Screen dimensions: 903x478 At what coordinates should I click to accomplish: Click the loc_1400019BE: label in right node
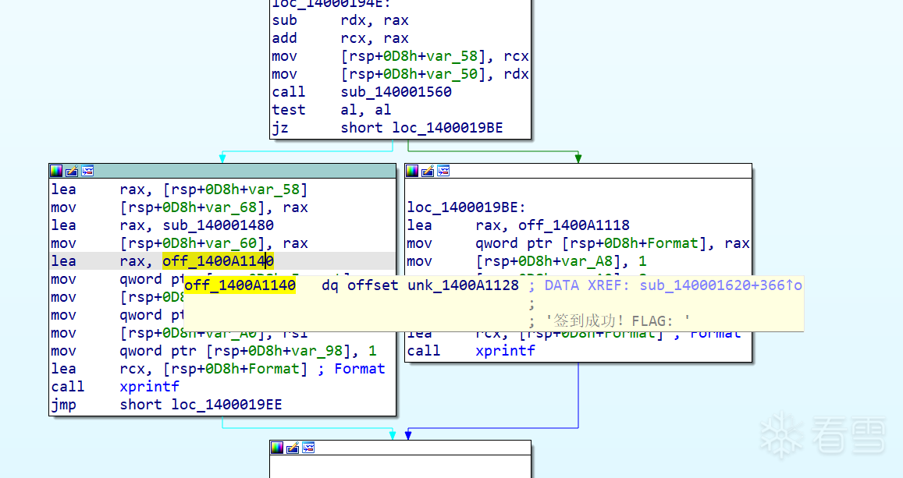point(467,207)
